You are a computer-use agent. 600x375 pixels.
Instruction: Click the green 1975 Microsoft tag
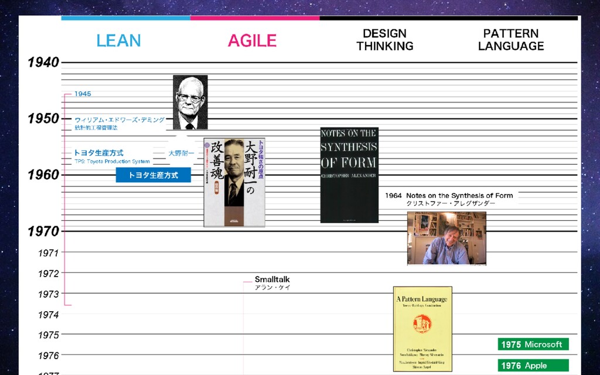coord(533,345)
